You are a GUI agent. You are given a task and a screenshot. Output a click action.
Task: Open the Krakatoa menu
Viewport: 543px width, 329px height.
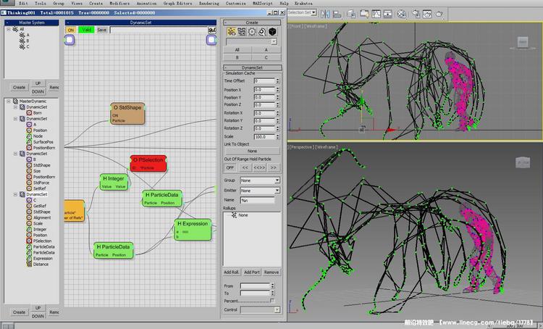[303, 3]
